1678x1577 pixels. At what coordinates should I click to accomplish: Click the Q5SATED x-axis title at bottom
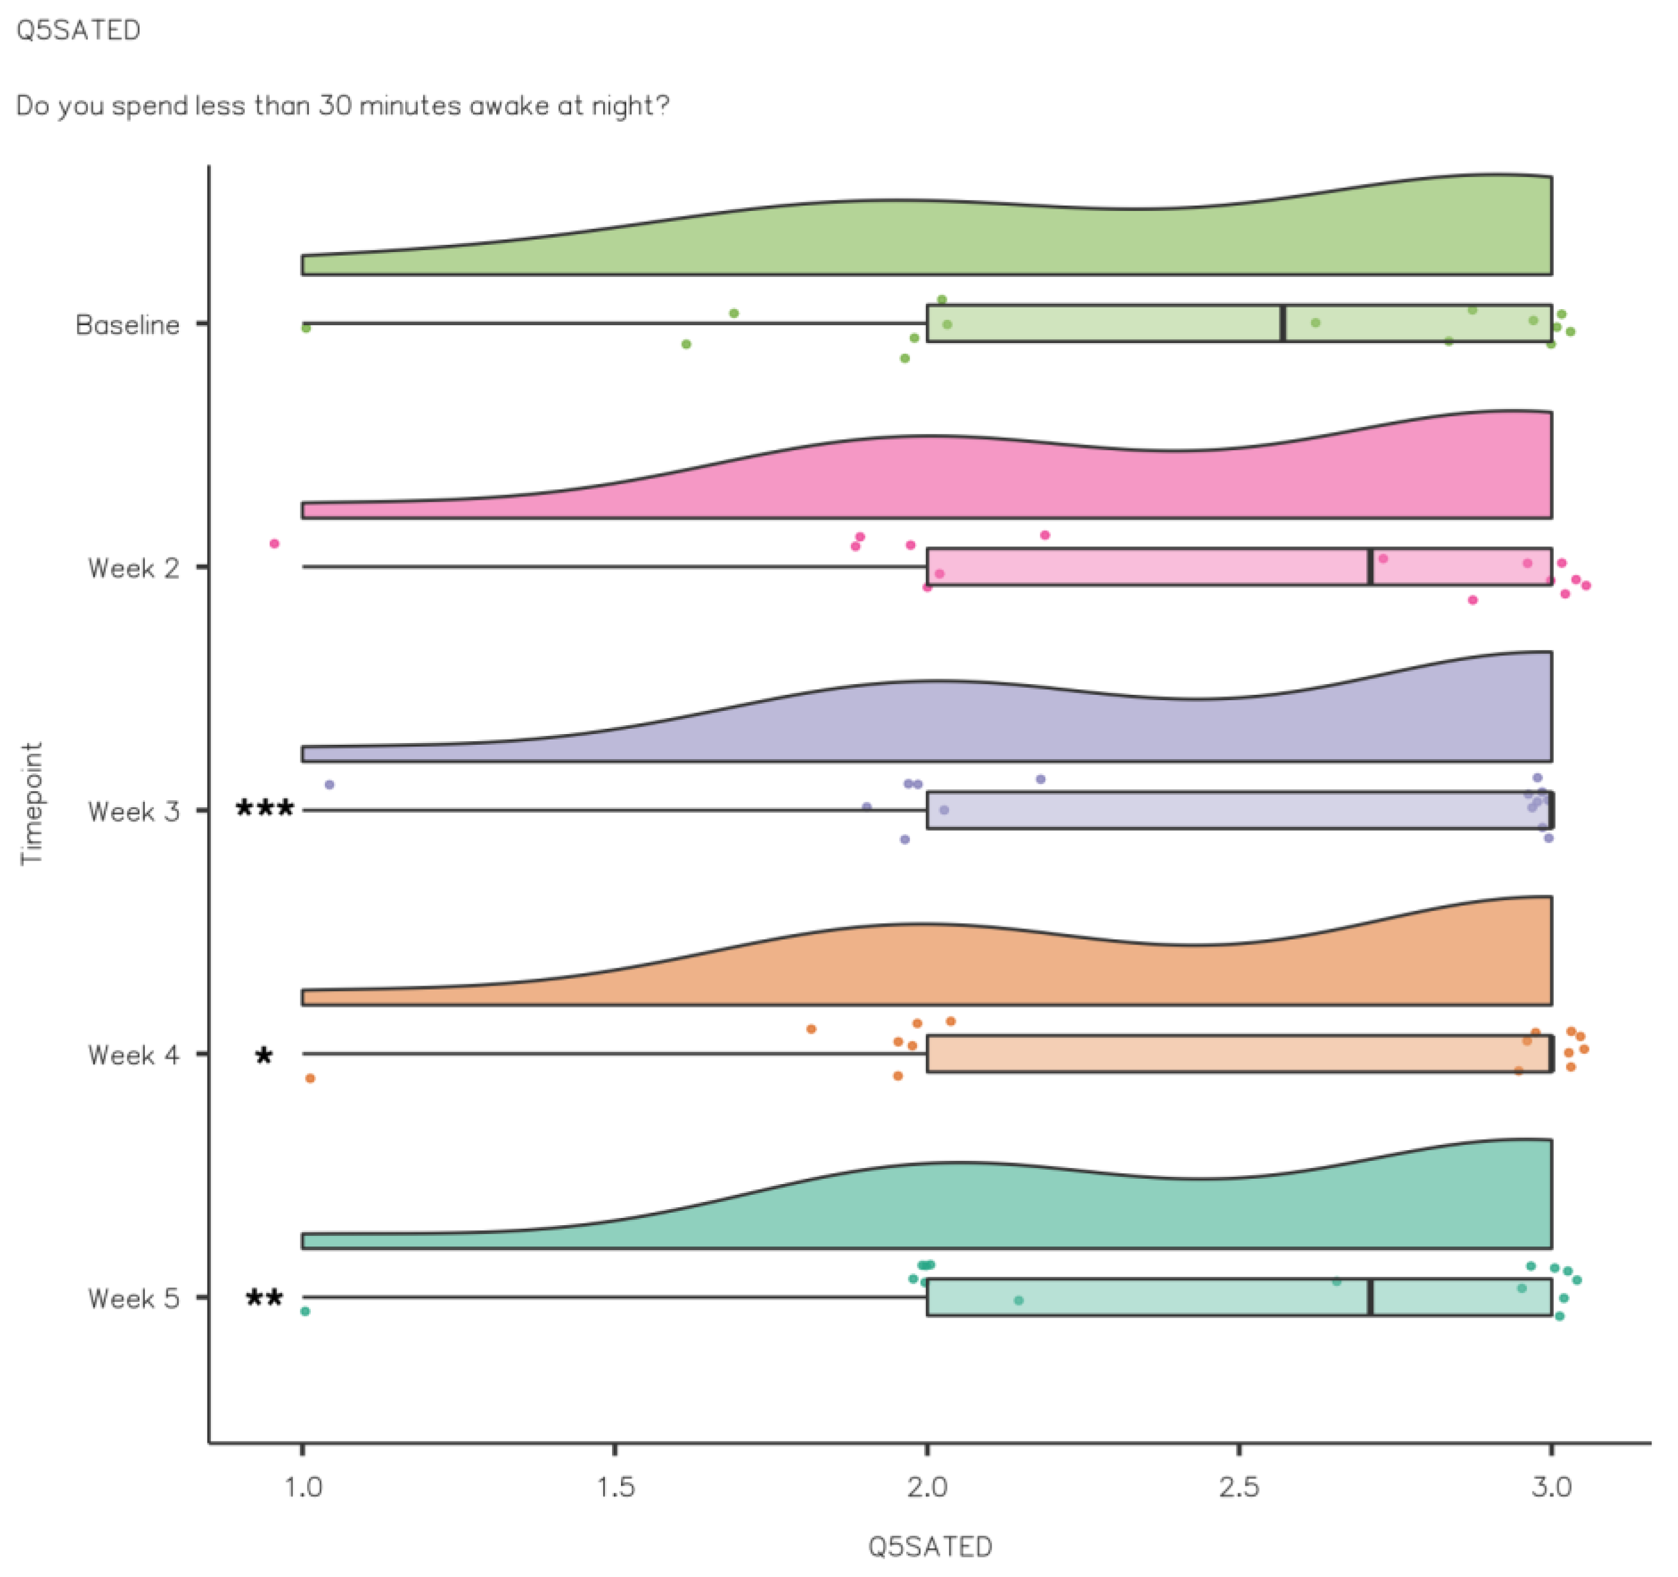[929, 1547]
